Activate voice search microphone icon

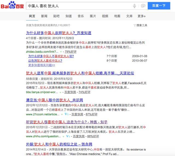pyautogui.click(x=135, y=6)
